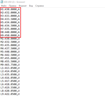Click the line H3:433.0000,A
Screen dimensions: 105x96
[x=10, y=16]
